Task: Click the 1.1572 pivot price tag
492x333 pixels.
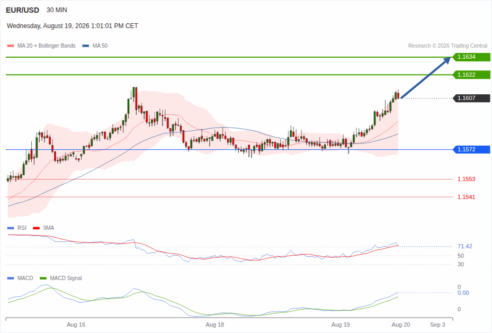Action: coord(471,150)
